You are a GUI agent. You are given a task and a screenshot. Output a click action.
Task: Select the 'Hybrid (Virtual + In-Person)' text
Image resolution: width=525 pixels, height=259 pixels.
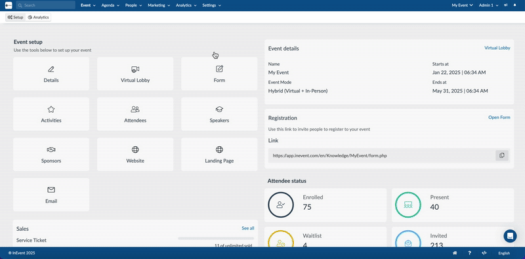pos(298,90)
